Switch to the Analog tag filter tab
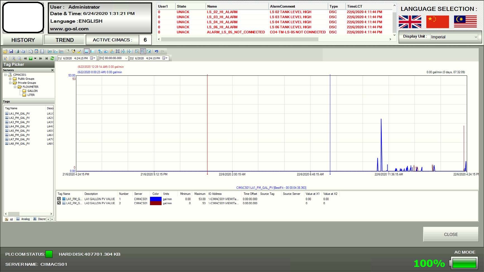This screenshot has height=272, width=484. click(x=23, y=219)
